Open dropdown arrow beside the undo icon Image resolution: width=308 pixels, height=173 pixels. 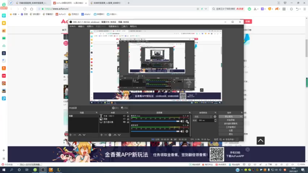tap(300, 9)
